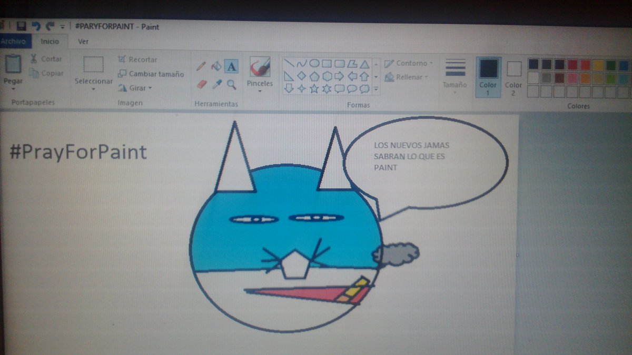Choose the Six-point star shape
Screen dimensions: 632x355
[x=327, y=89]
